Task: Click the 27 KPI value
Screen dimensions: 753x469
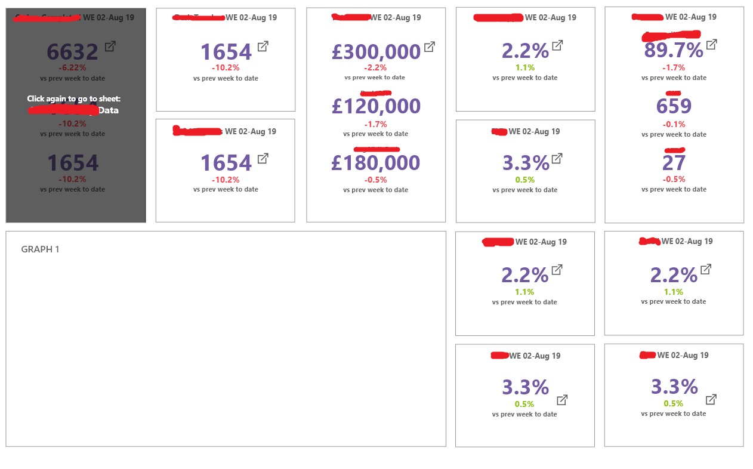Action: [x=674, y=162]
